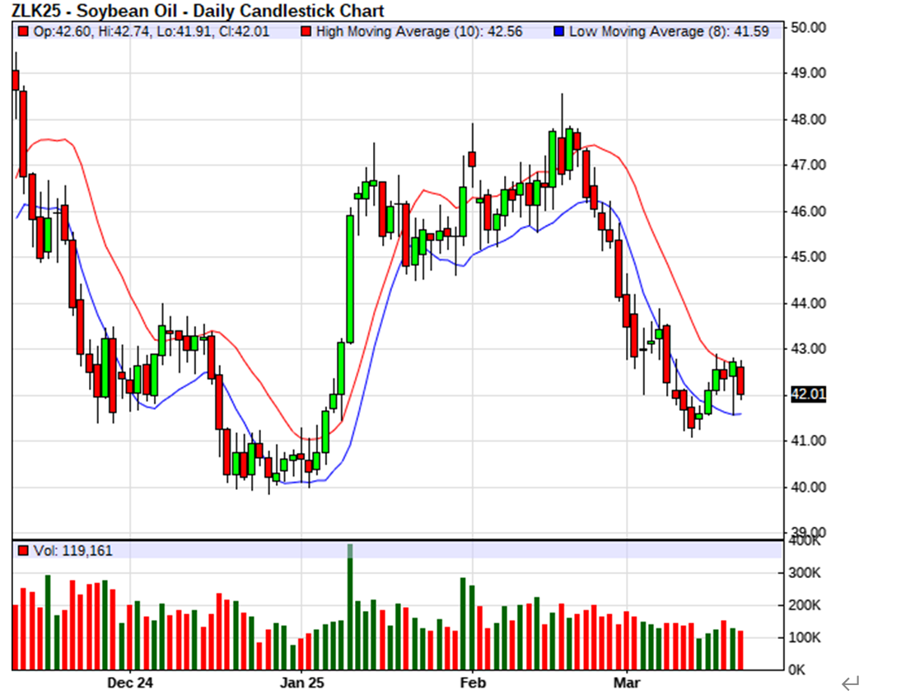
Task: Select the Dec 24 date axis label
Action: tap(130, 683)
